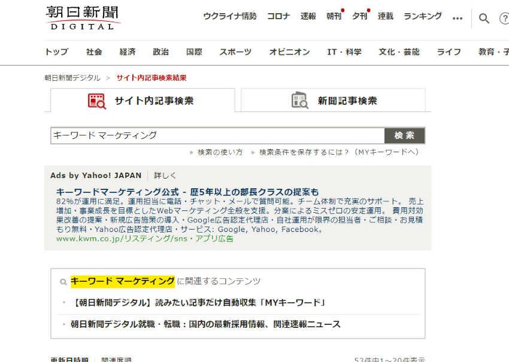The height and width of the screenshot is (362, 509).
Task: Click the gray newspaper article search icon
Action: tap(299, 101)
